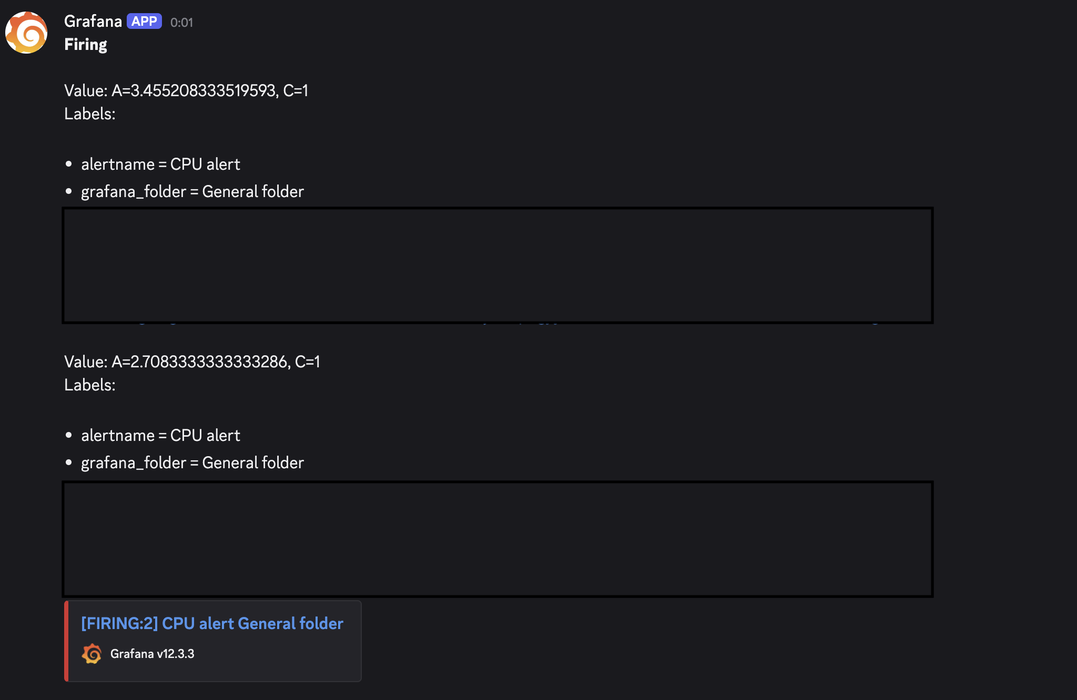
Task: Select the Value A=3.455208333519593 text
Action: [186, 90]
